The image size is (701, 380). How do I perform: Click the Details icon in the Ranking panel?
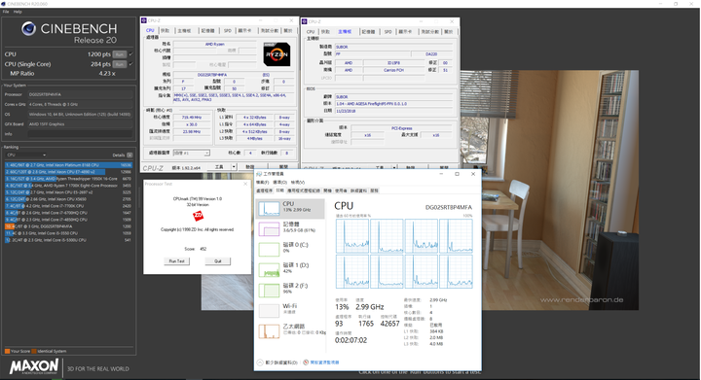(129, 155)
